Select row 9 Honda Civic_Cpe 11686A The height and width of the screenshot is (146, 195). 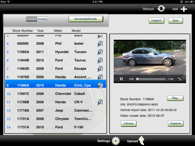tap(56, 84)
